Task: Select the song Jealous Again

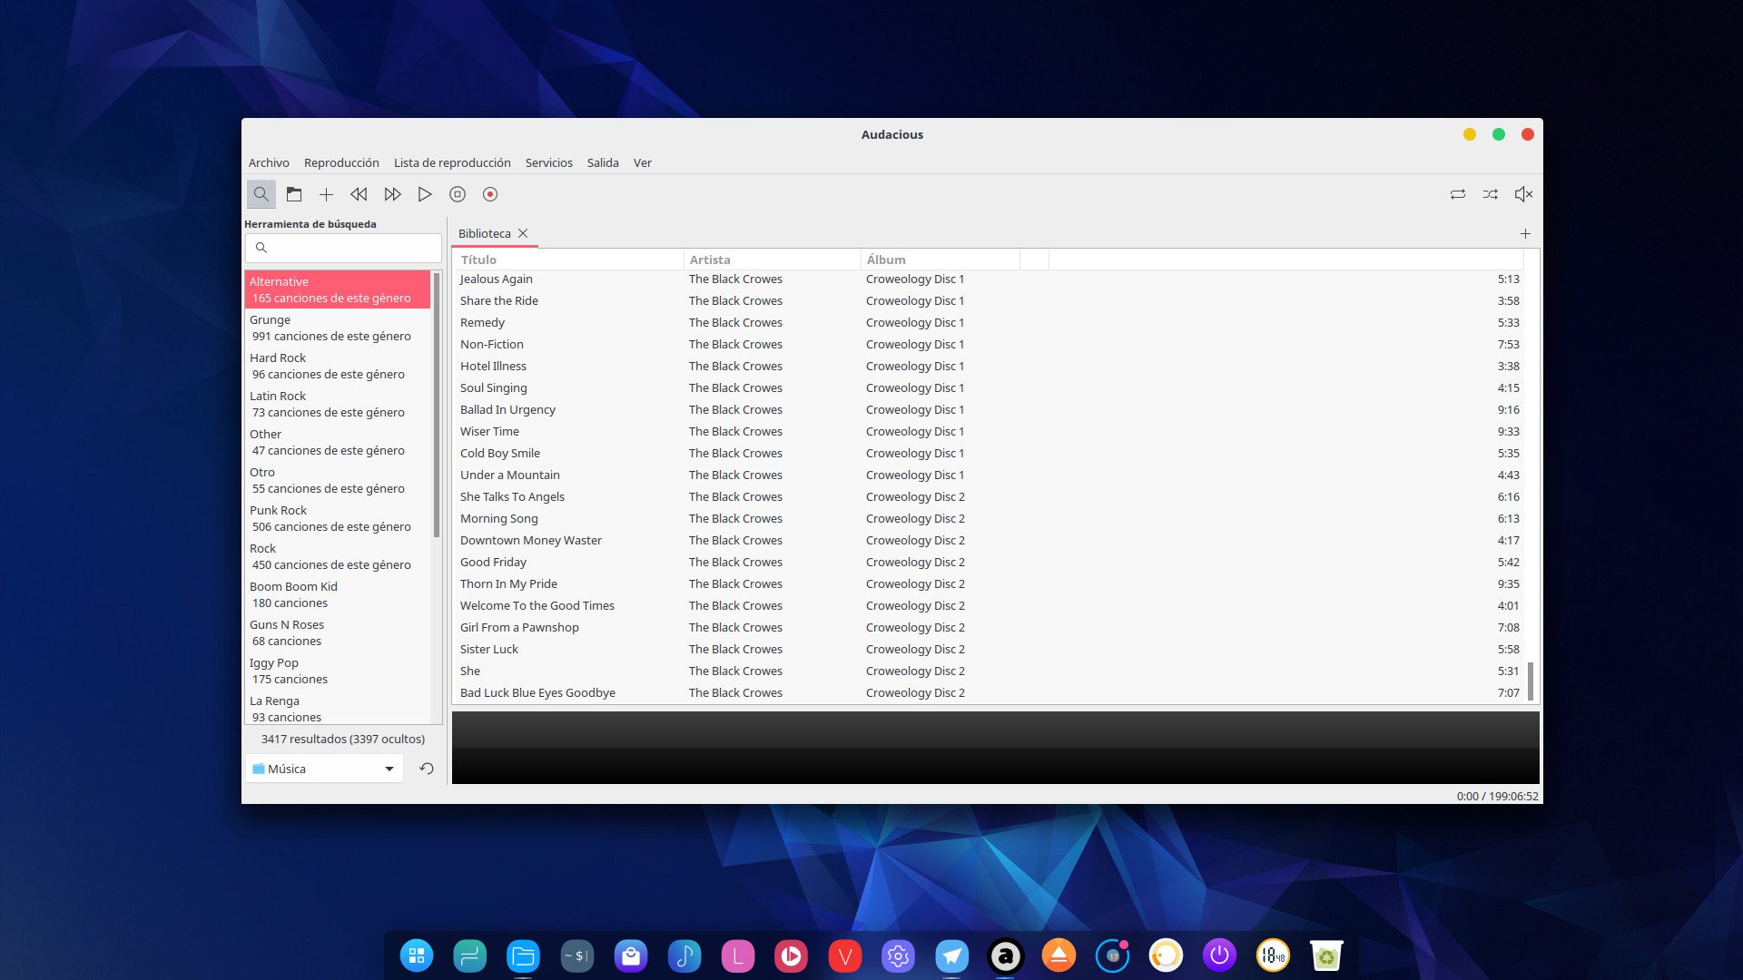Action: pos(990,279)
